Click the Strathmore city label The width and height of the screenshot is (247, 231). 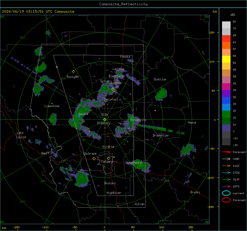pos(133,163)
